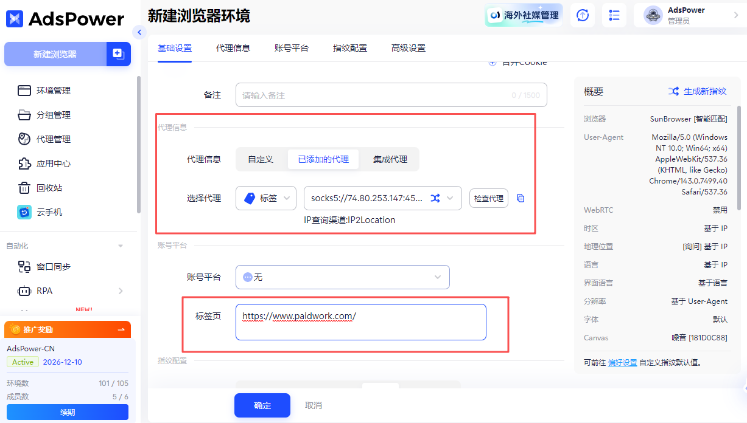The height and width of the screenshot is (423, 747).
Task: Open the 账号平台 platform dropdown
Action: [342, 277]
